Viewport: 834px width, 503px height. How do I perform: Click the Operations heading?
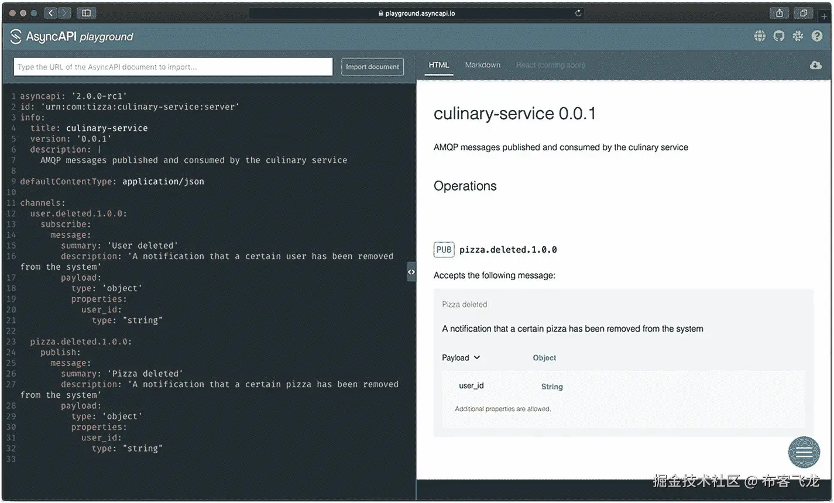[x=465, y=186]
